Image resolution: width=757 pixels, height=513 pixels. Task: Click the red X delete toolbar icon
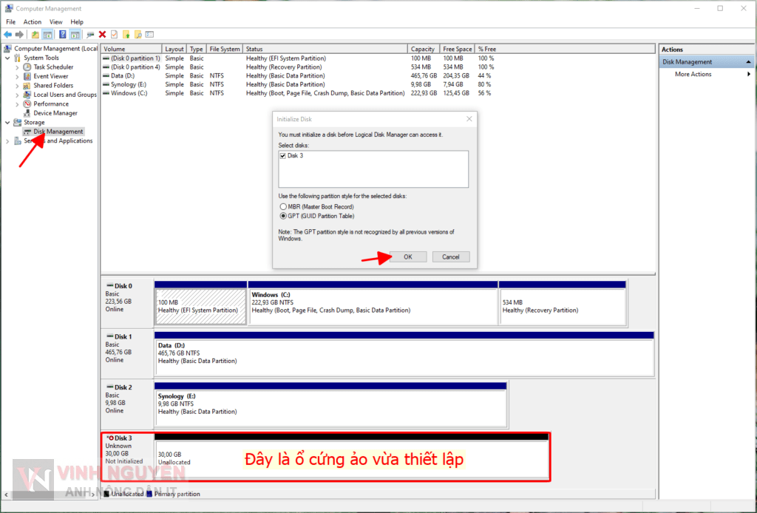[102, 35]
